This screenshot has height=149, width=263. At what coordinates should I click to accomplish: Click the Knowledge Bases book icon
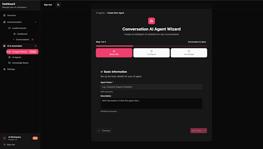(x=9, y=63)
